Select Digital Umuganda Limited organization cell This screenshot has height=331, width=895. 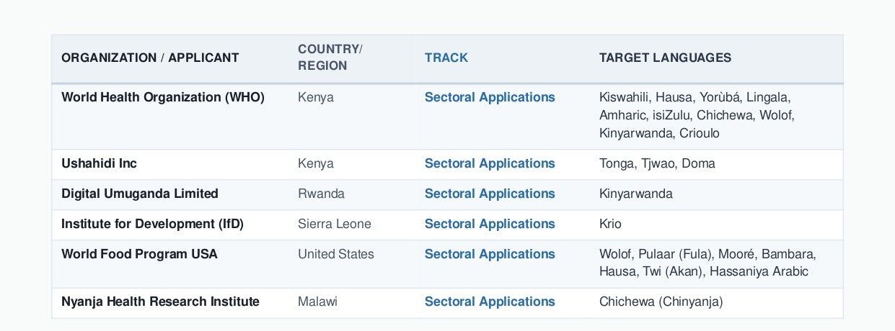pyautogui.click(x=140, y=194)
